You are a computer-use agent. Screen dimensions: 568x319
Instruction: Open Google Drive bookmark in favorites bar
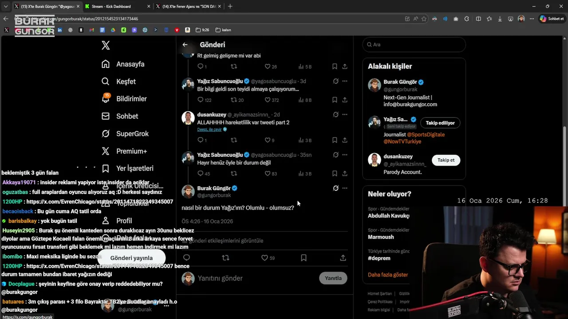113,30
